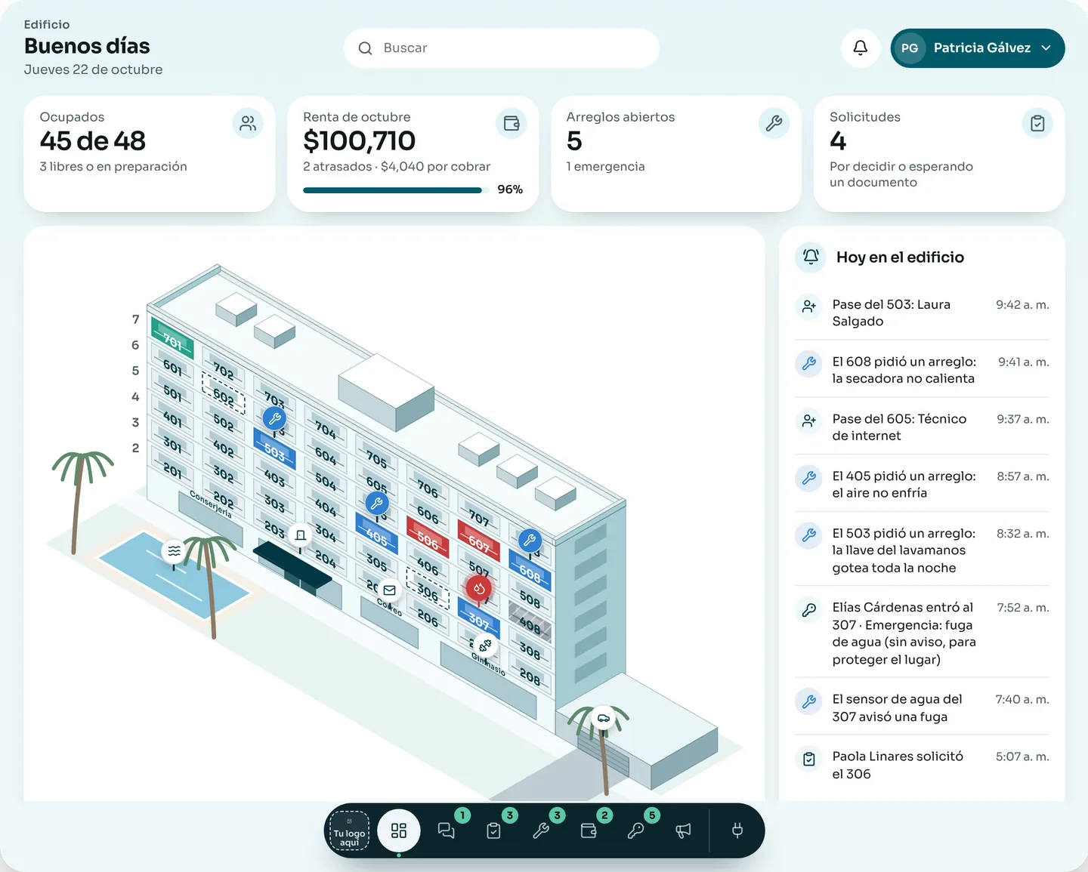The height and width of the screenshot is (872, 1088).
Task: Click the mail envelope marker at Correo
Action: pos(389,590)
